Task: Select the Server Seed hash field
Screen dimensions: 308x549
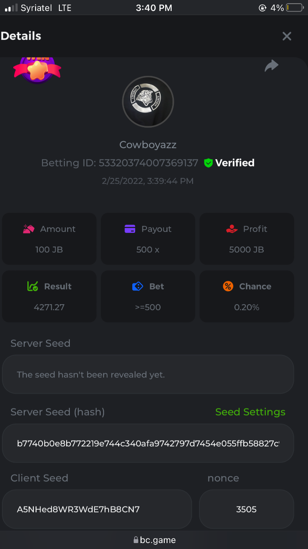Action: click(x=148, y=443)
